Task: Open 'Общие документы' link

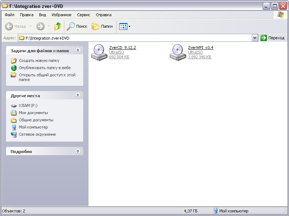Action: click(x=36, y=120)
